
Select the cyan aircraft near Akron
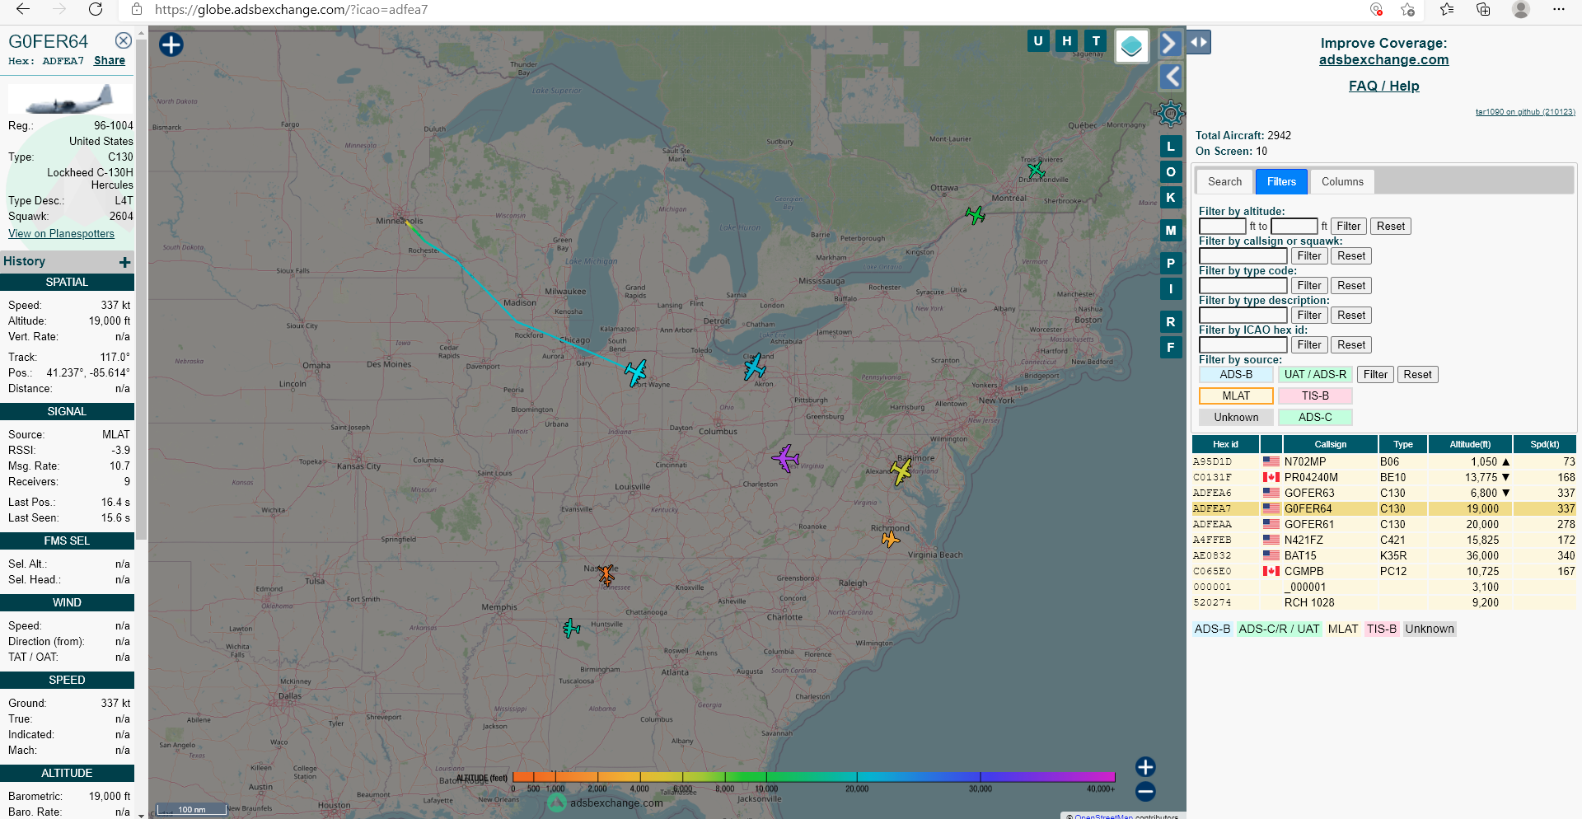[x=755, y=367]
